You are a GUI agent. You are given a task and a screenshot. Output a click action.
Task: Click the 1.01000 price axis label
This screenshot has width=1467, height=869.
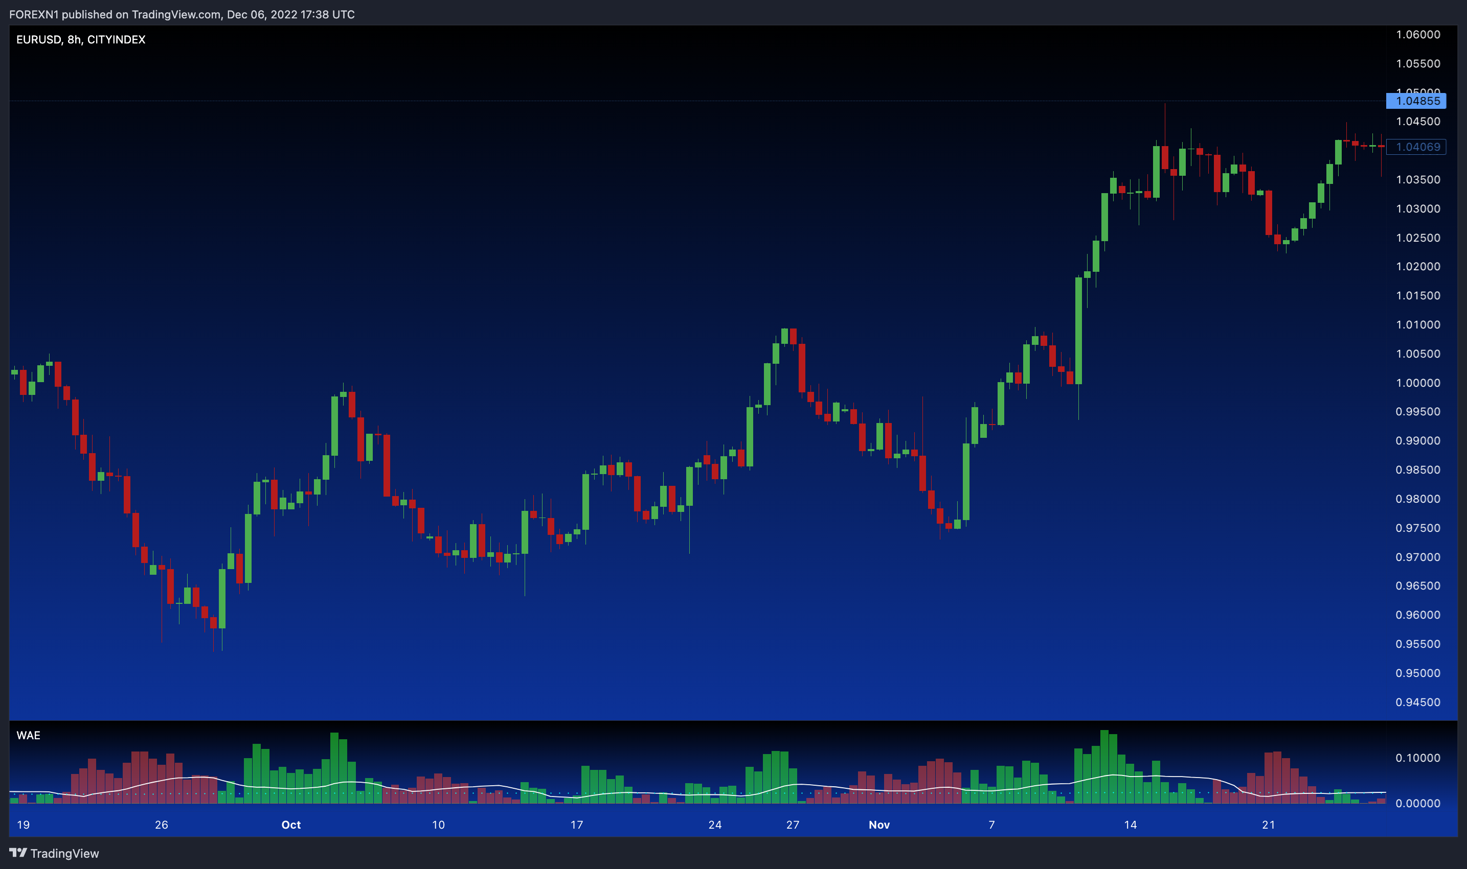1418,324
